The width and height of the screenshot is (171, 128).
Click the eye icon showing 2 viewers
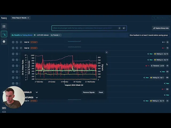click(163, 42)
